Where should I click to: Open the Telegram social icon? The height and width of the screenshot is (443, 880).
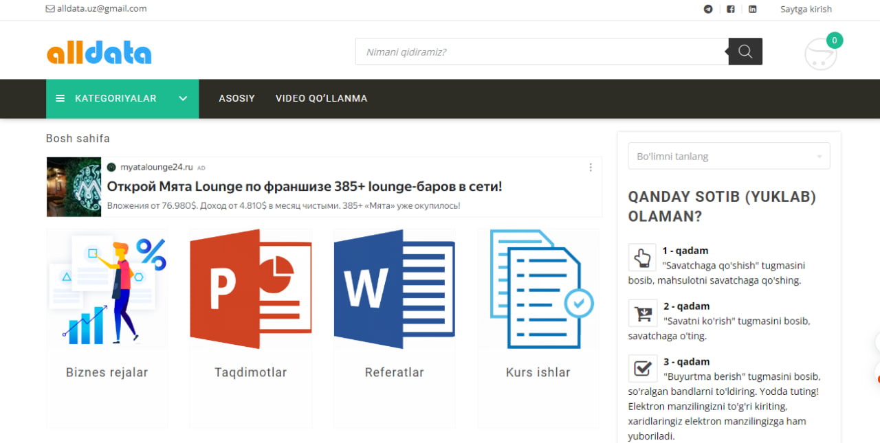[x=708, y=9]
